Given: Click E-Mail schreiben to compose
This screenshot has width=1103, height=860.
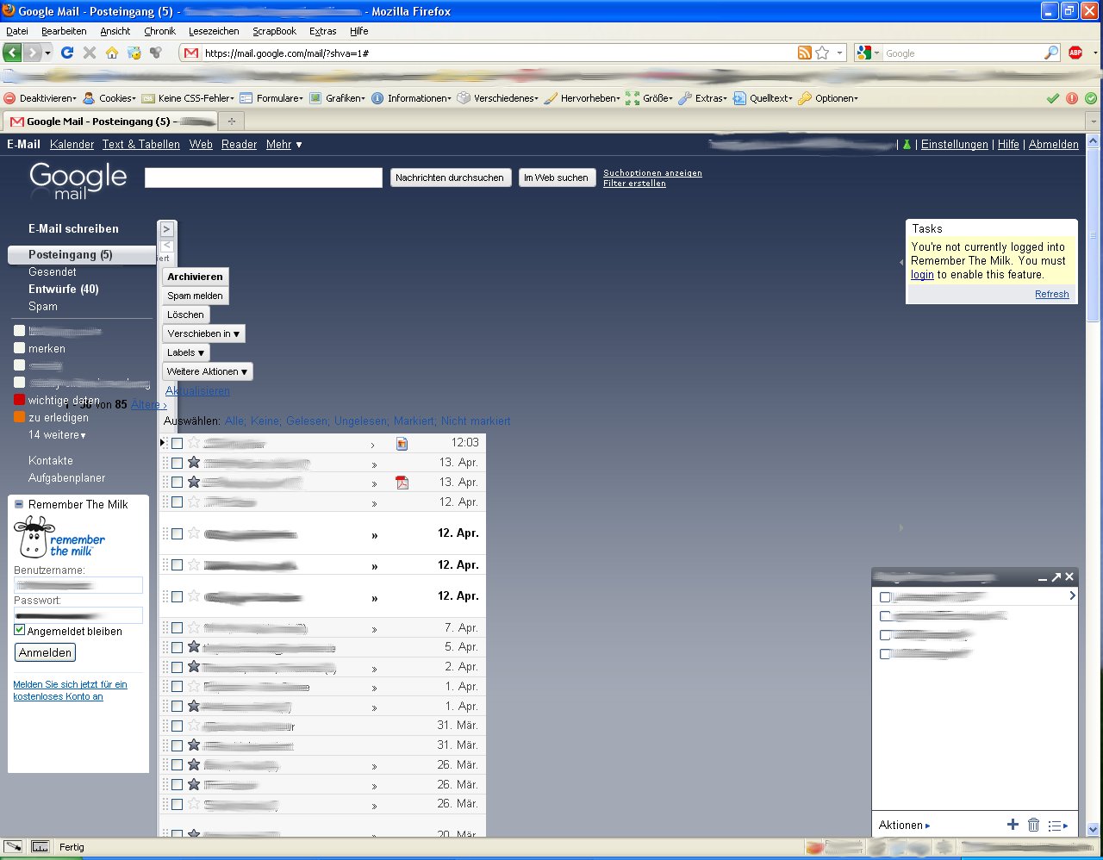Looking at the screenshot, I should [73, 228].
